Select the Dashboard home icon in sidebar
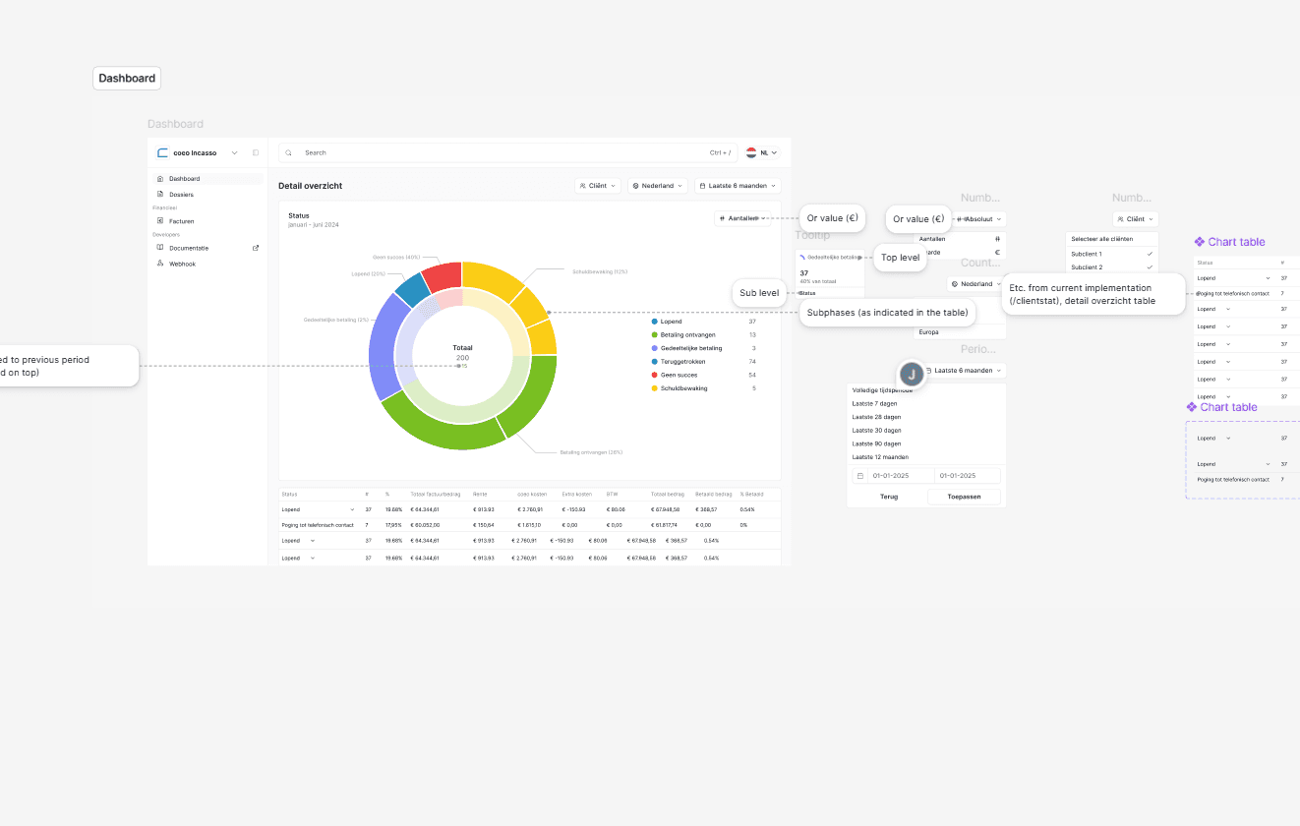The width and height of the screenshot is (1300, 826). click(x=159, y=179)
